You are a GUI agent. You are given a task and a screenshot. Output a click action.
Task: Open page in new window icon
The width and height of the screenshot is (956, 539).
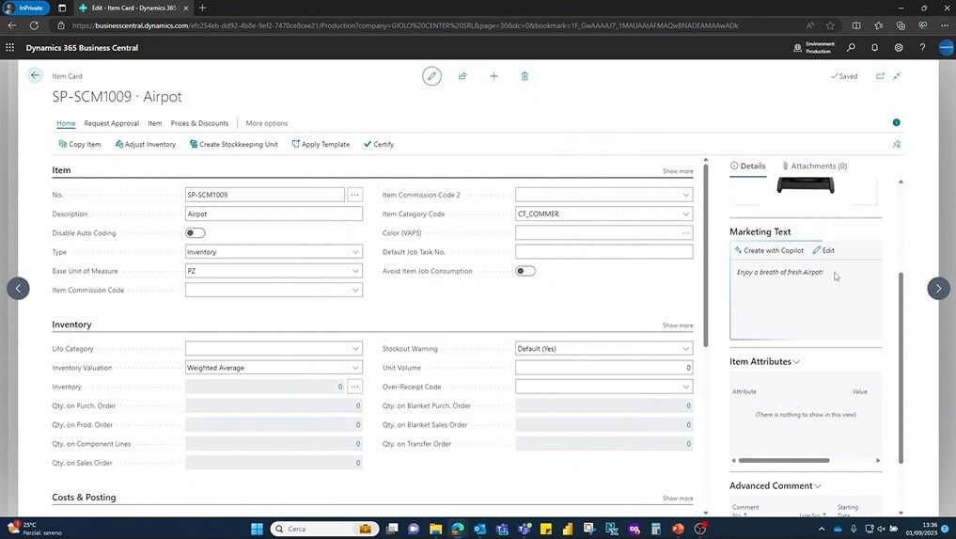880,76
